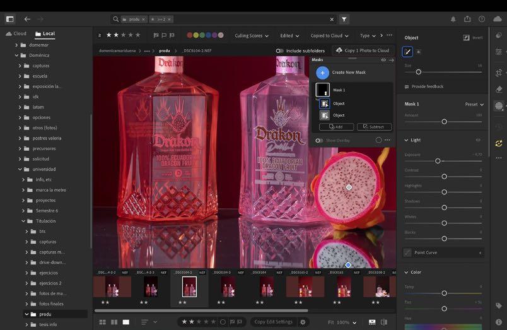Switch to detail single-photo view

(125, 322)
